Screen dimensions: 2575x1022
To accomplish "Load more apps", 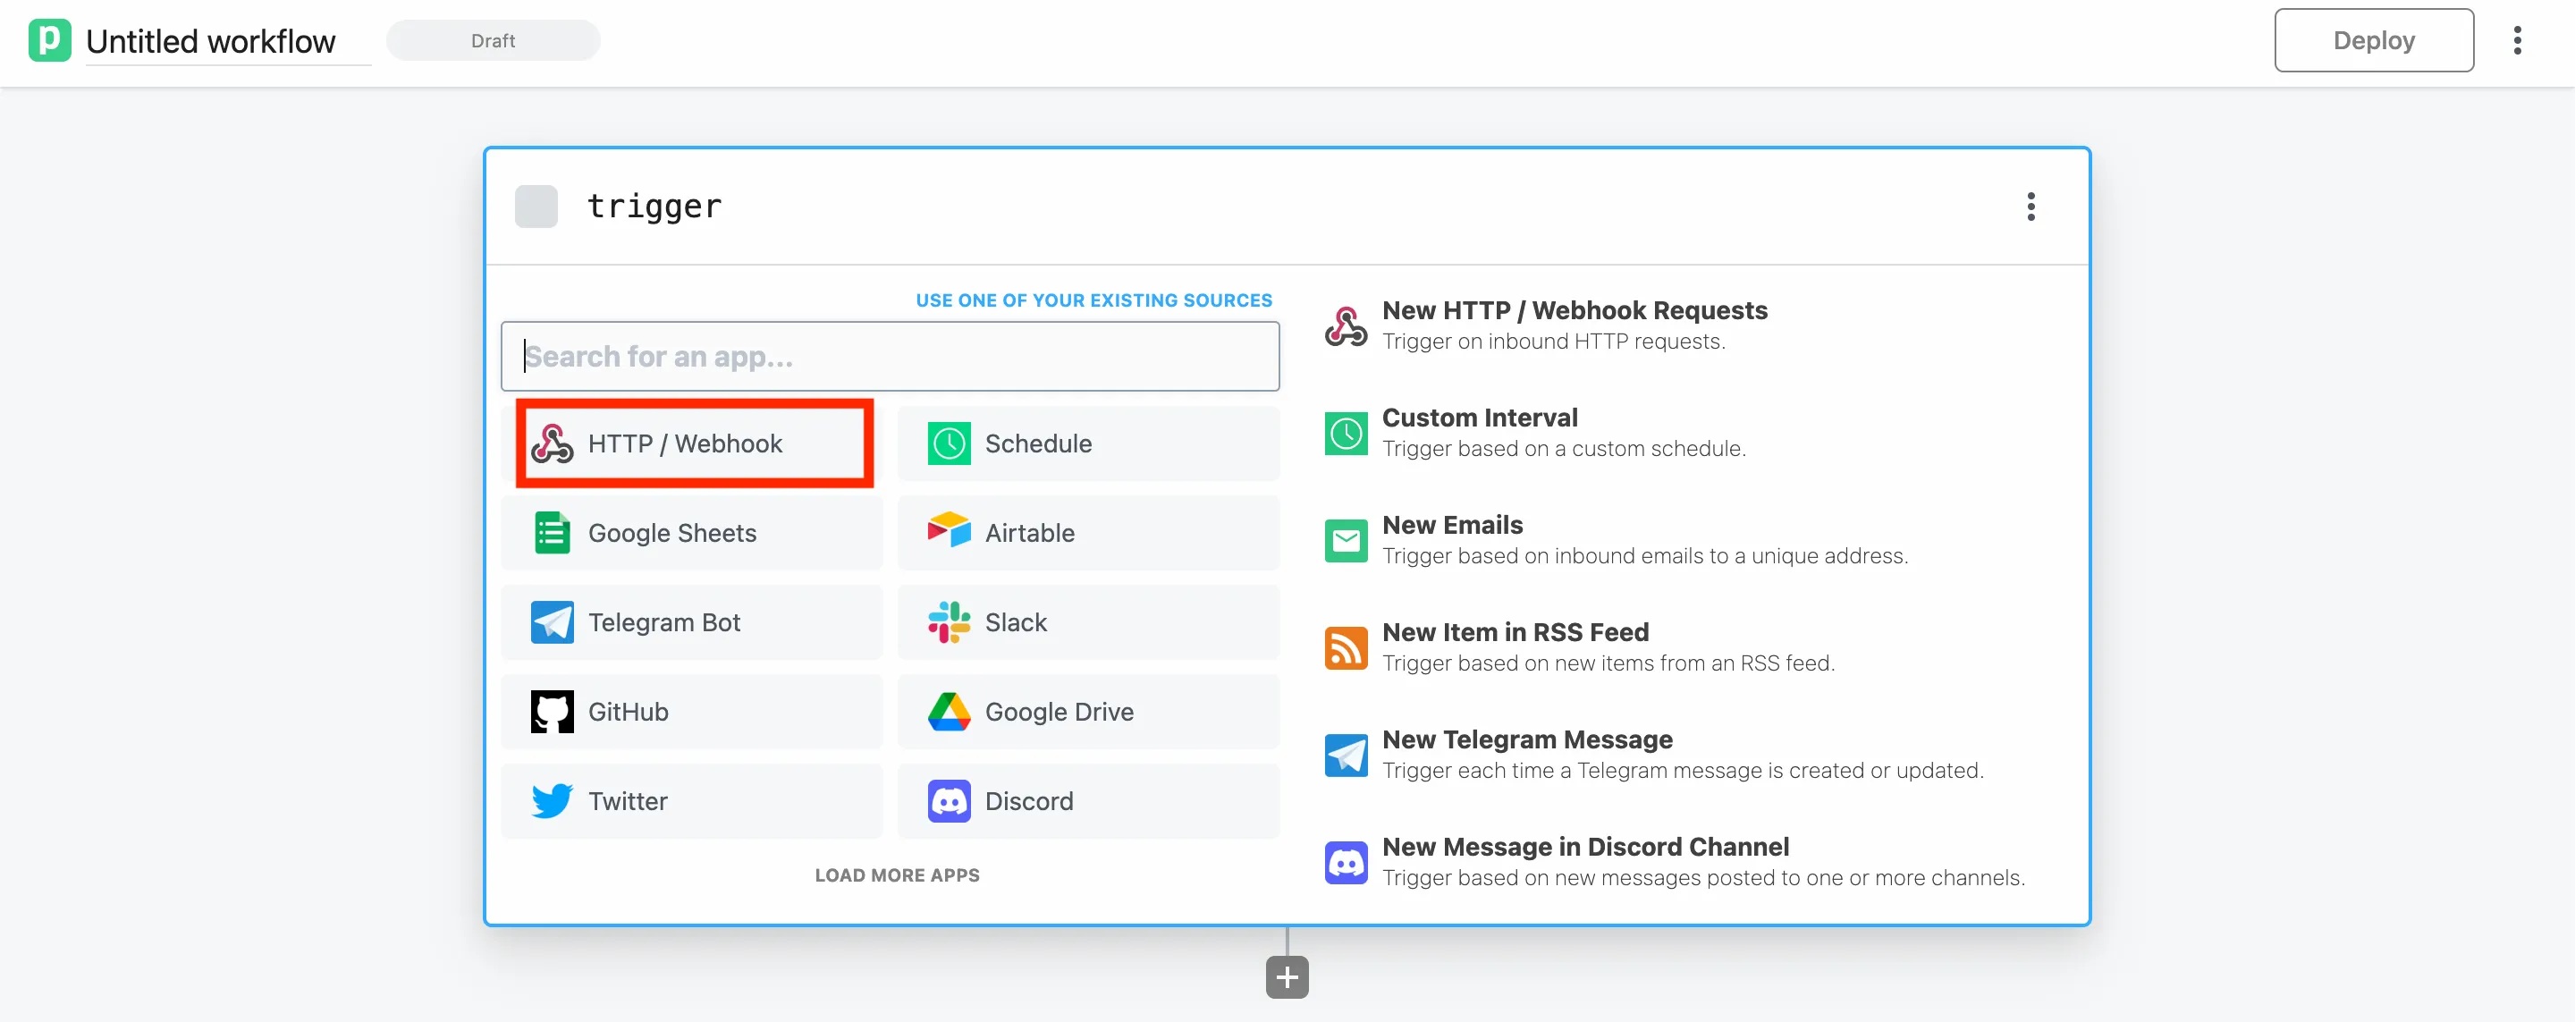I will tap(897, 875).
